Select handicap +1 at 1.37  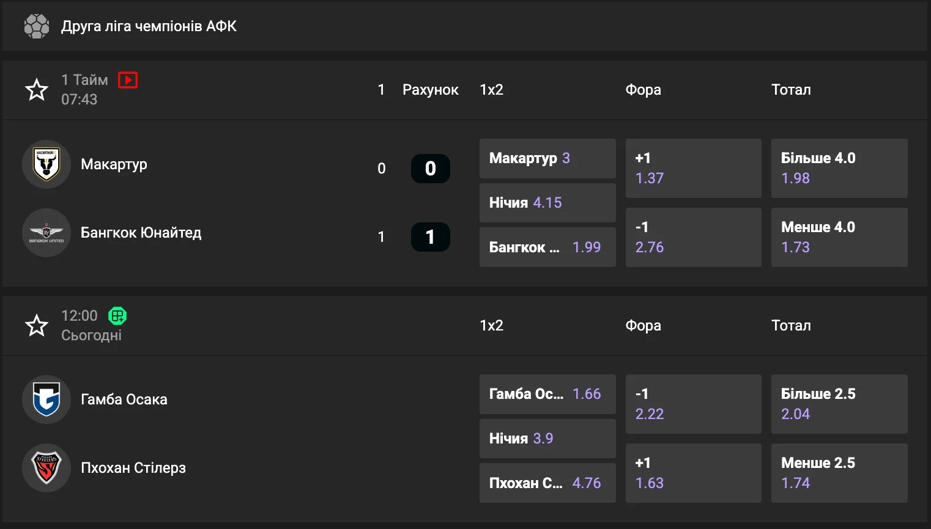click(693, 168)
